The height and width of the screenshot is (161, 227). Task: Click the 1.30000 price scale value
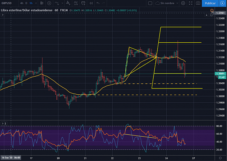[x=220, y=96]
